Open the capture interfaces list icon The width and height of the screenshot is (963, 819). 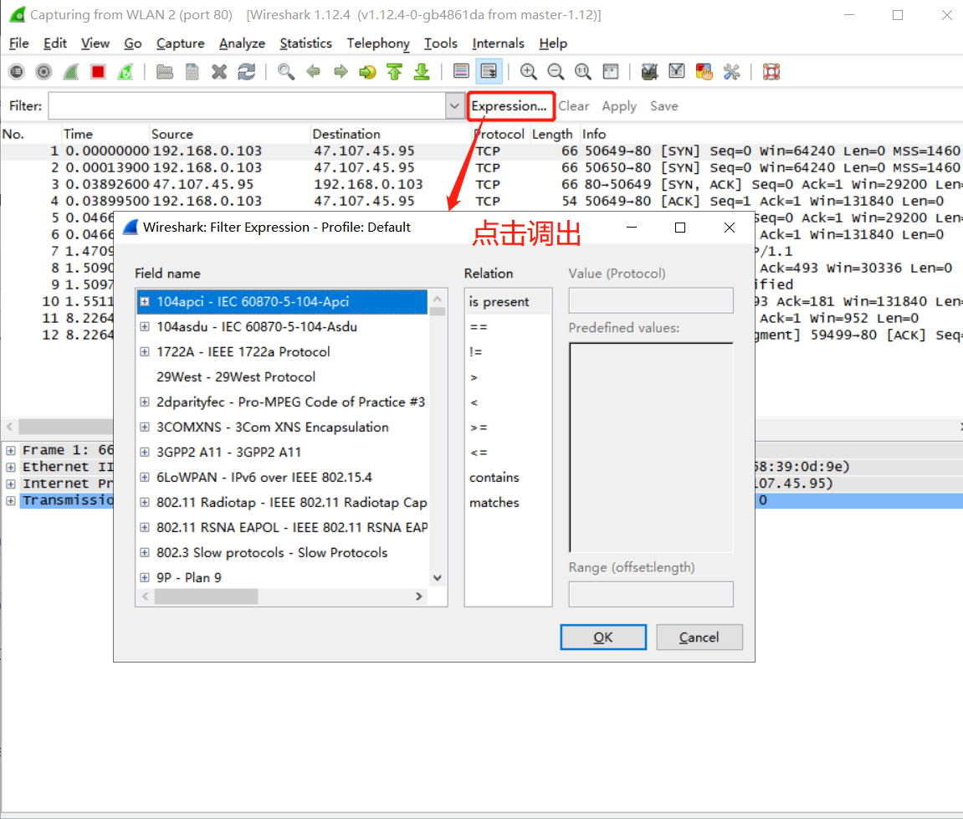[17, 72]
